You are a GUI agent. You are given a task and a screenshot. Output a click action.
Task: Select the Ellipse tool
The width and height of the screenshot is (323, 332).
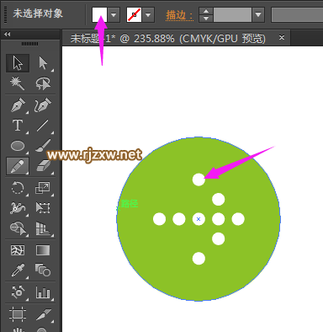[x=18, y=146]
